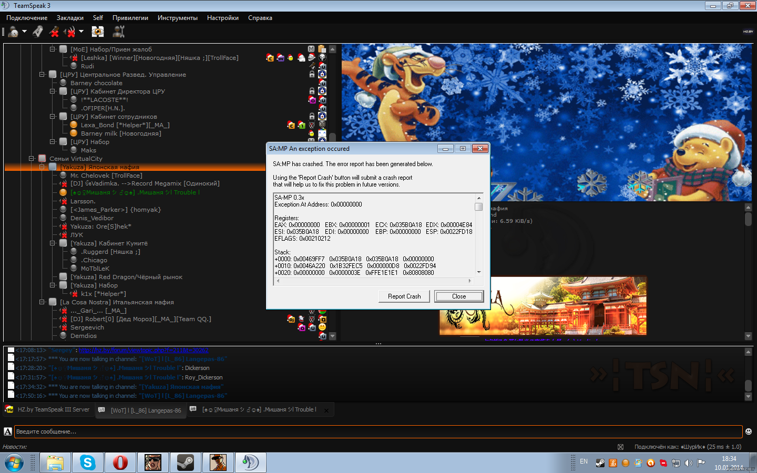Select user Sergeevich in La Cosa Nostra
This screenshot has height=473, width=757.
[87, 327]
